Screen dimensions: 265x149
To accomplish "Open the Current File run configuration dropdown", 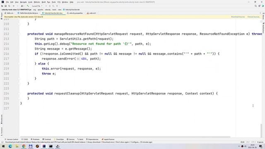I will [x=37, y=6].
